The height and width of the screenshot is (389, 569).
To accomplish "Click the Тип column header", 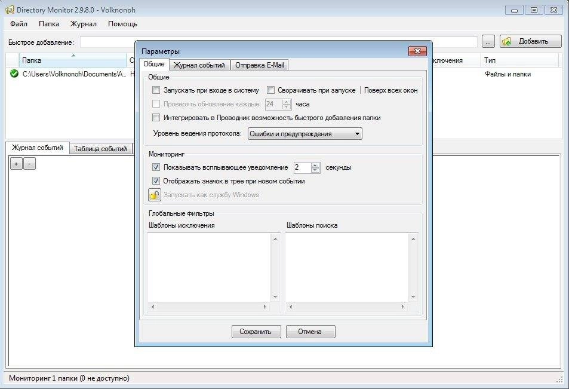I will coord(519,60).
